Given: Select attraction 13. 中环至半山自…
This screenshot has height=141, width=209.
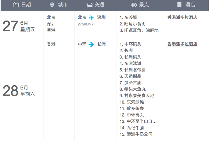Looking at the screenshot, I should tap(138, 121).
